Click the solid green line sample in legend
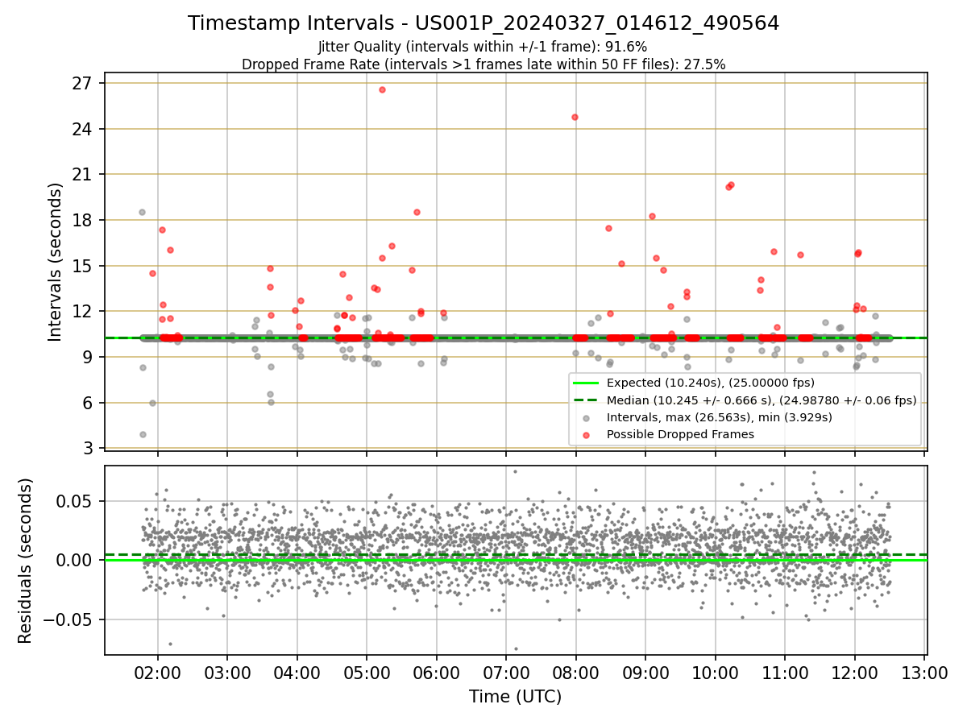 [587, 383]
